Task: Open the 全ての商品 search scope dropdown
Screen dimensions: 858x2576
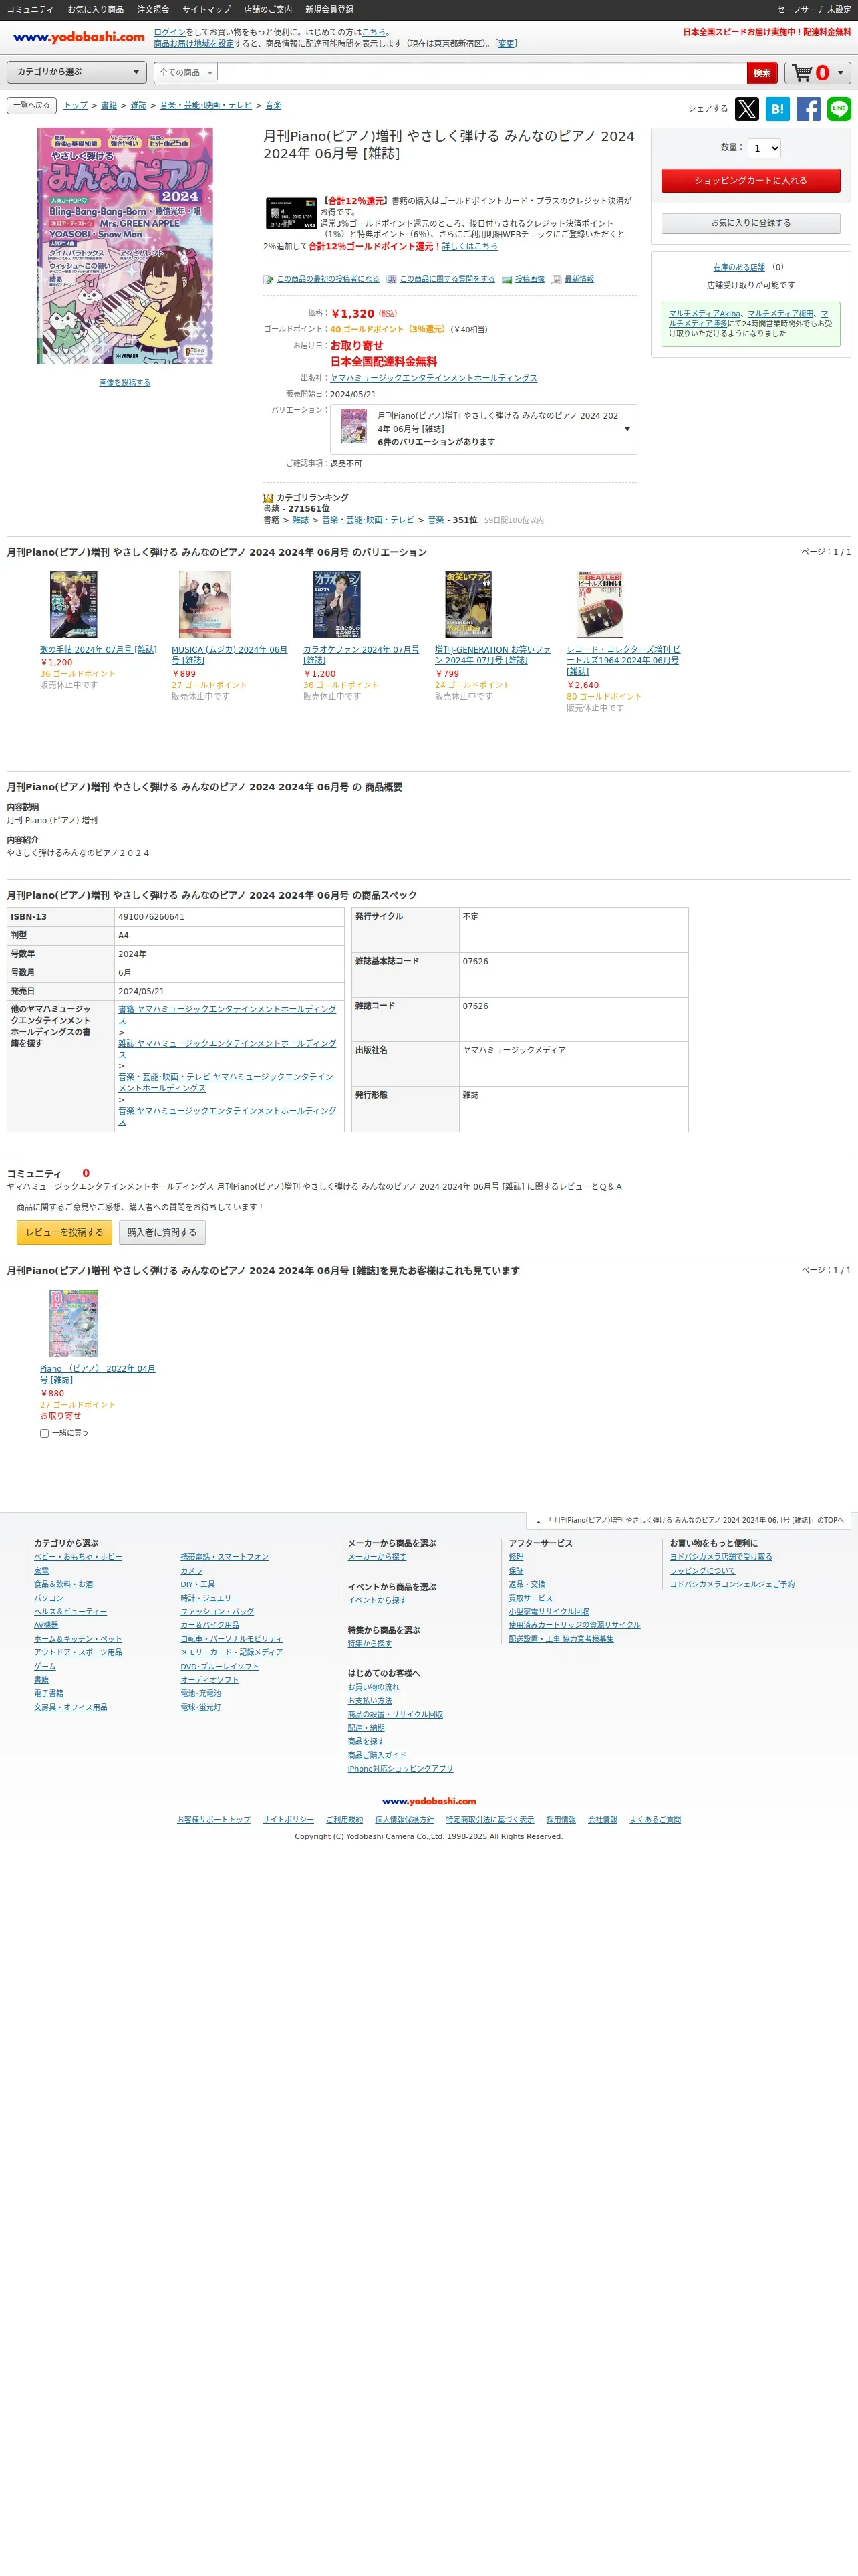Action: [x=186, y=72]
